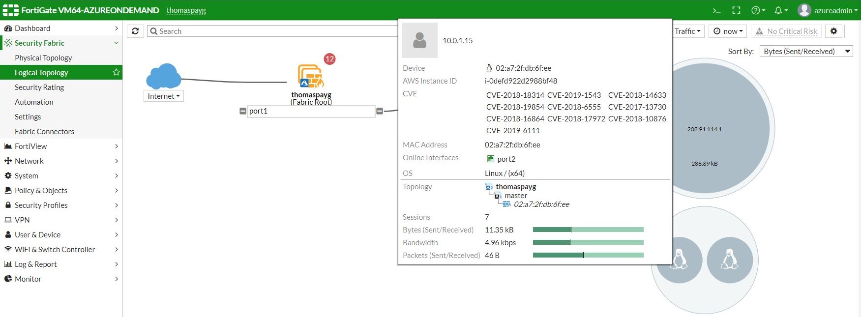The image size is (861, 317).
Task: Click the Bytes Sent/Received bar
Action: coord(588,230)
